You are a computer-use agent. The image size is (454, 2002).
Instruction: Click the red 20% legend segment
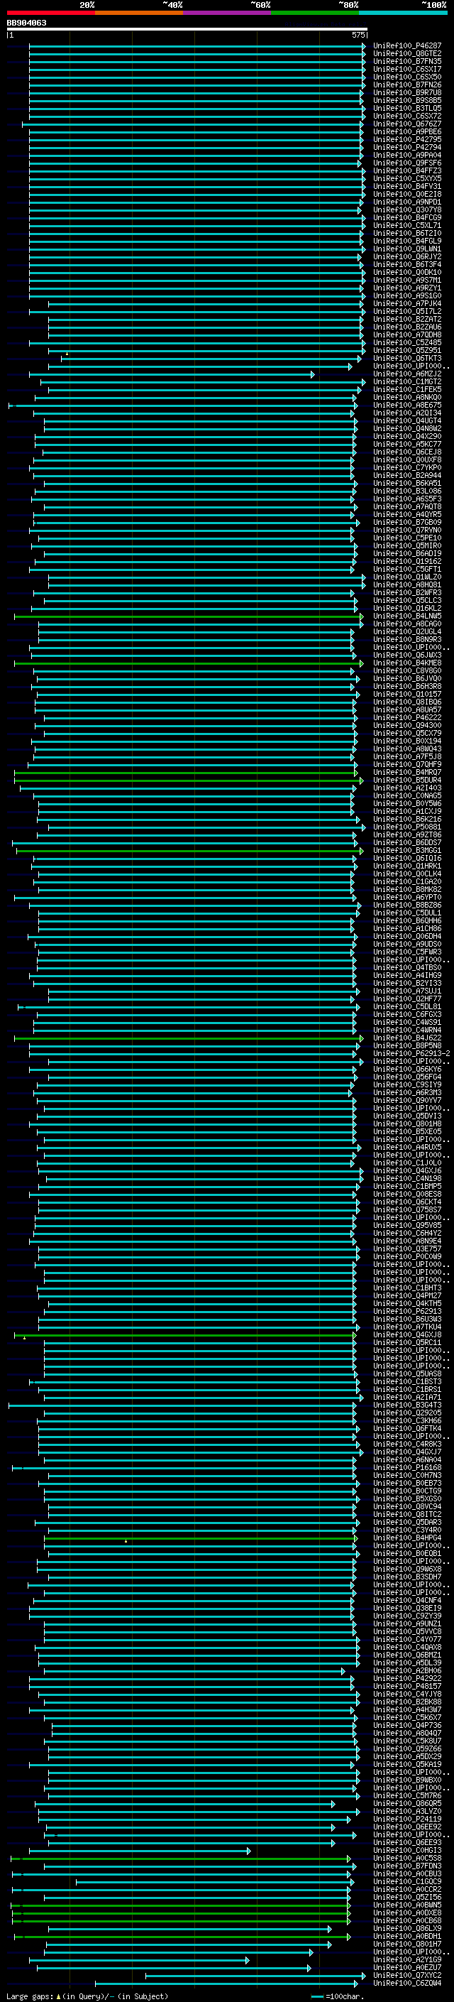coord(50,13)
